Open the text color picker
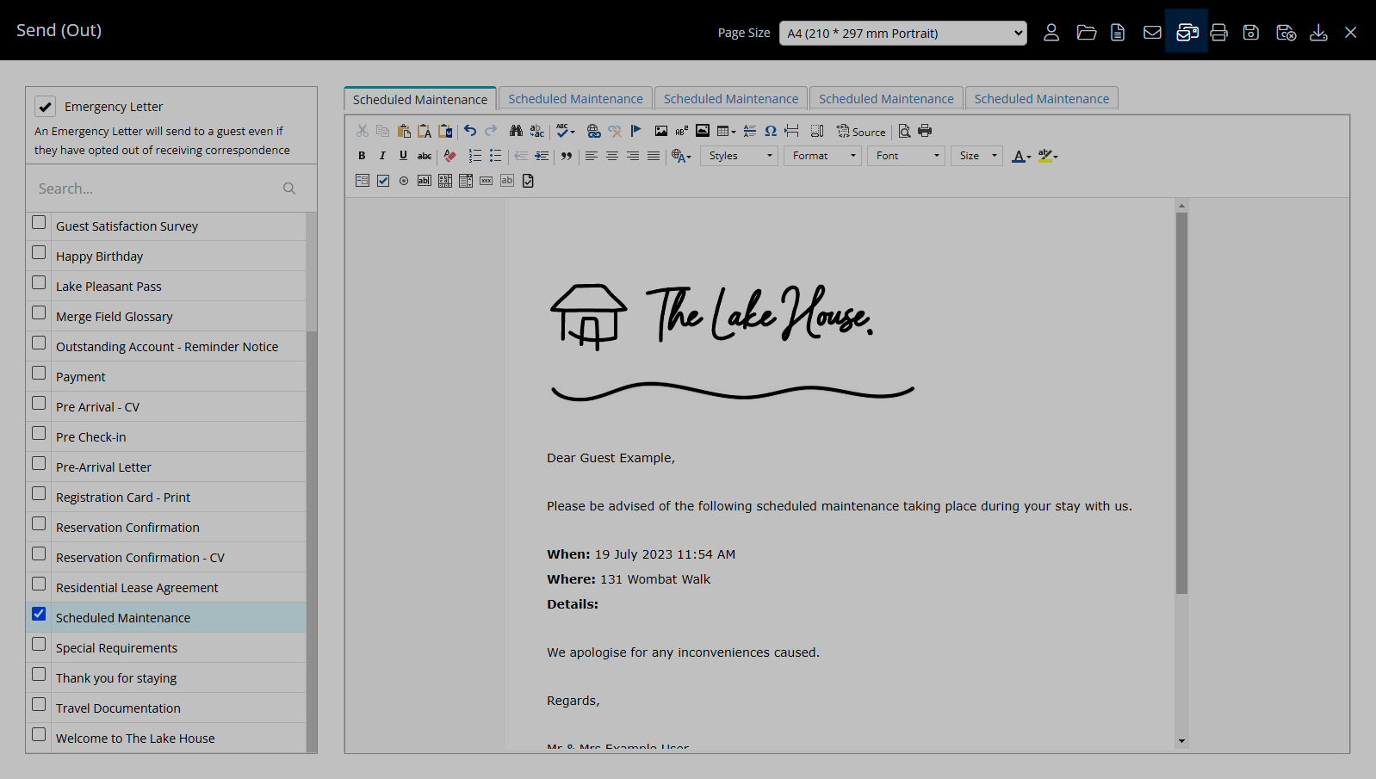 [x=1020, y=156]
